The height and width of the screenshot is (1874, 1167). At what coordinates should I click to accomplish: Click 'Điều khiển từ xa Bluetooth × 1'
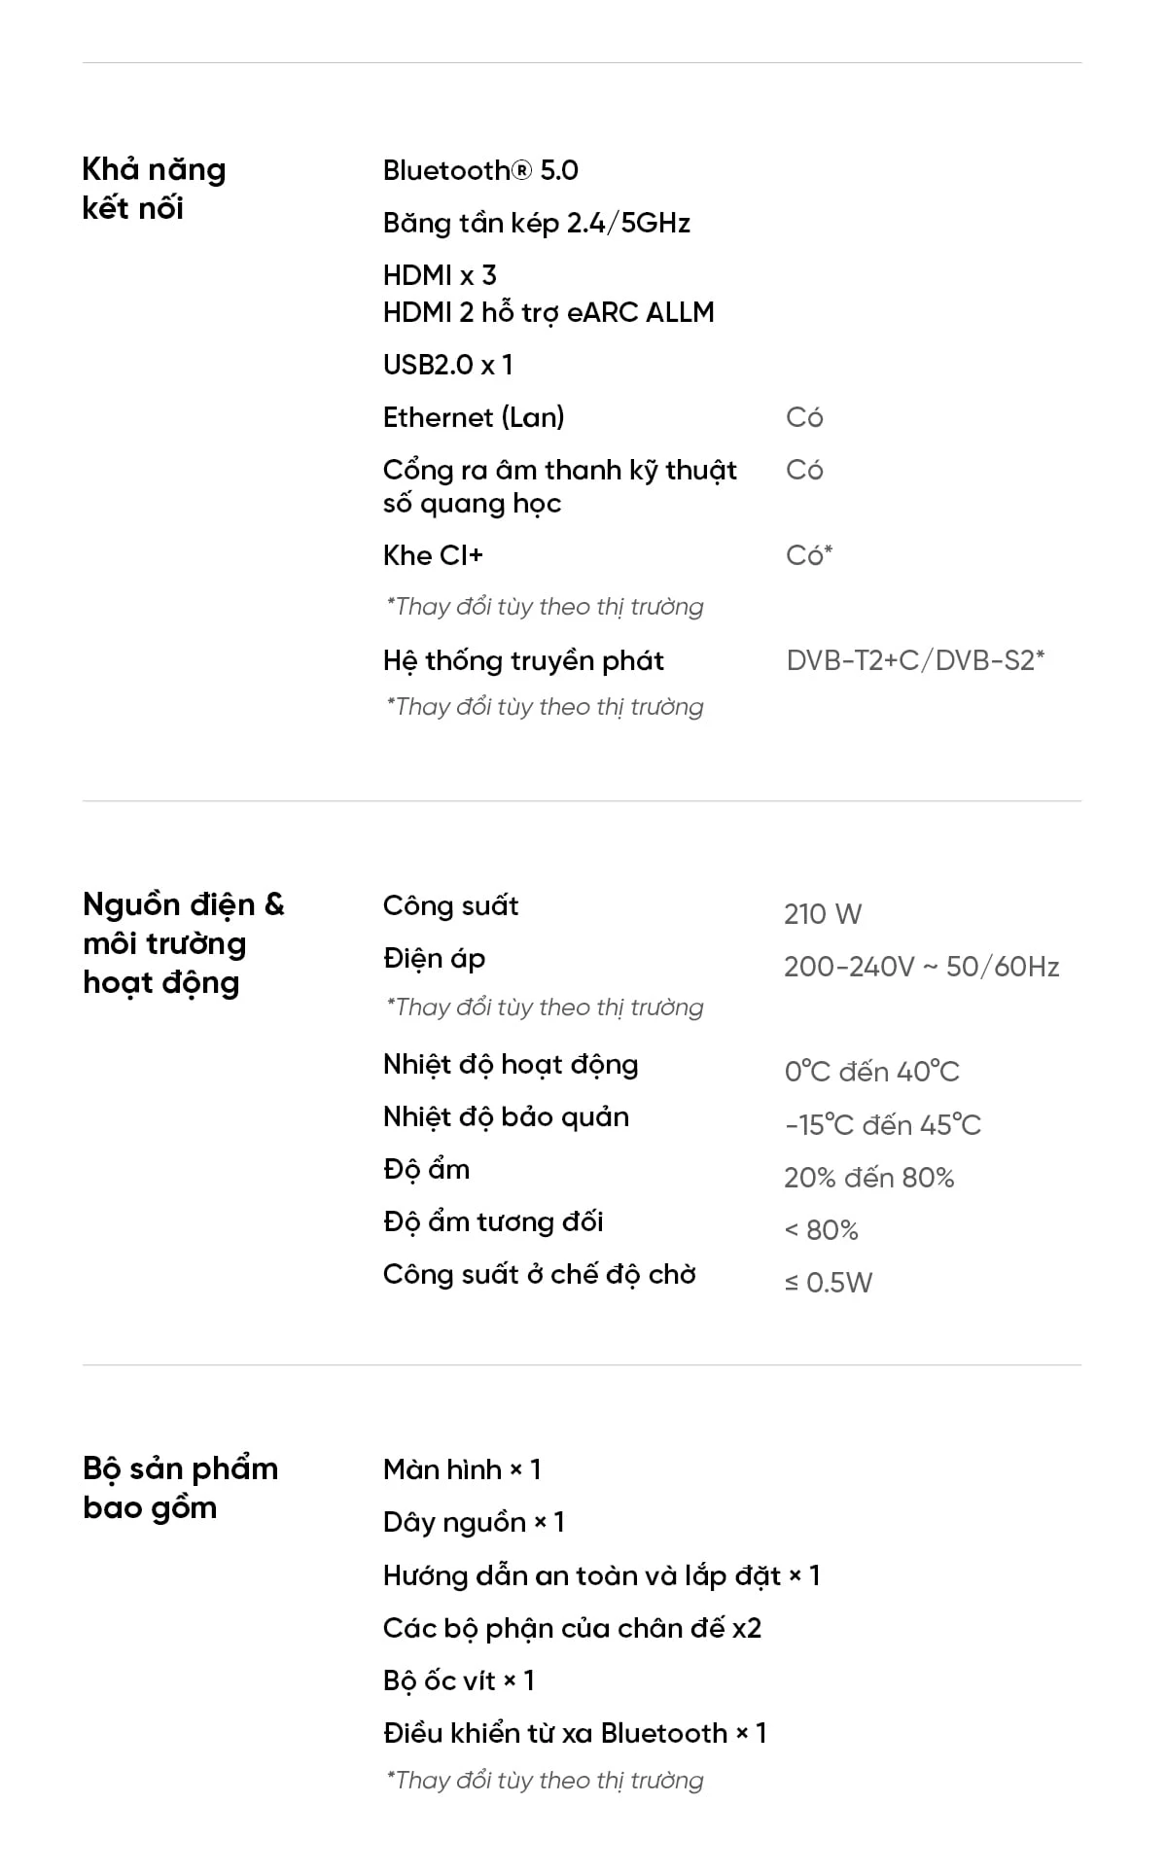tap(576, 1733)
